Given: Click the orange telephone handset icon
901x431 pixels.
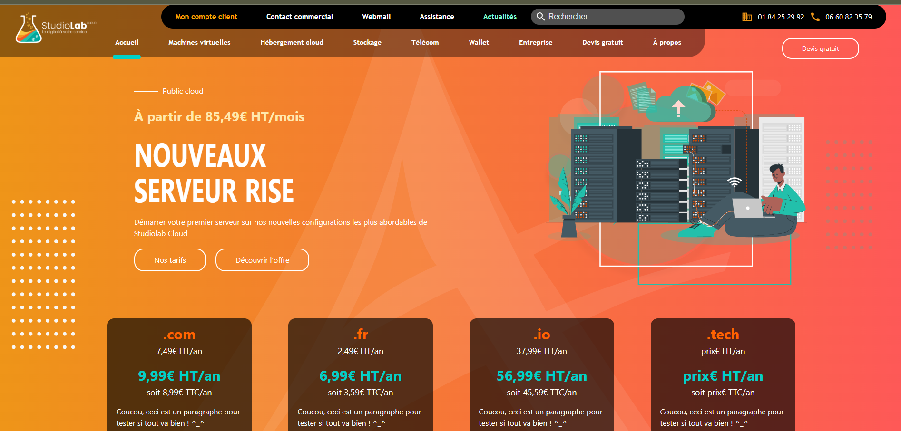Looking at the screenshot, I should coord(815,17).
